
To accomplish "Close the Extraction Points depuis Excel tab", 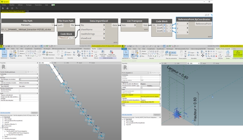I will [28, 11].
